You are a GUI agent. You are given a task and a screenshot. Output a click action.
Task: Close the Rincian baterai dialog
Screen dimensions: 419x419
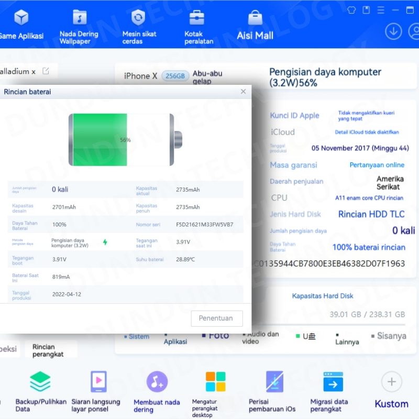pos(243,92)
